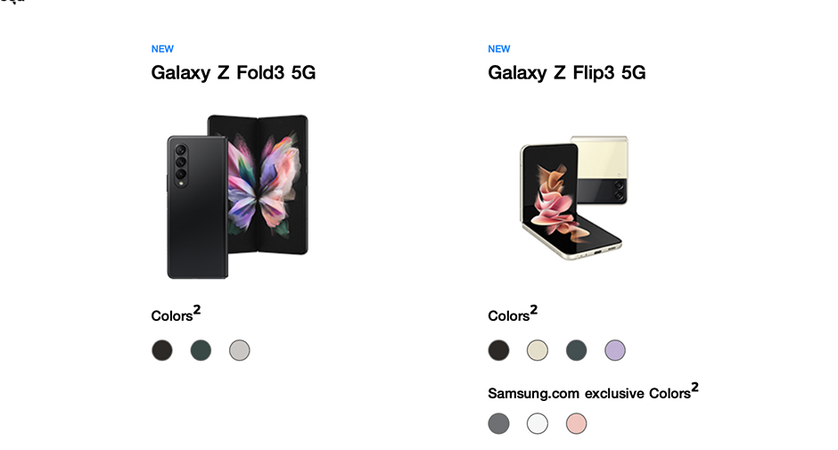Viewport: 838px width, 450px height.
Task: Open the Galaxy Z Flip3 5G title link
Action: point(567,73)
